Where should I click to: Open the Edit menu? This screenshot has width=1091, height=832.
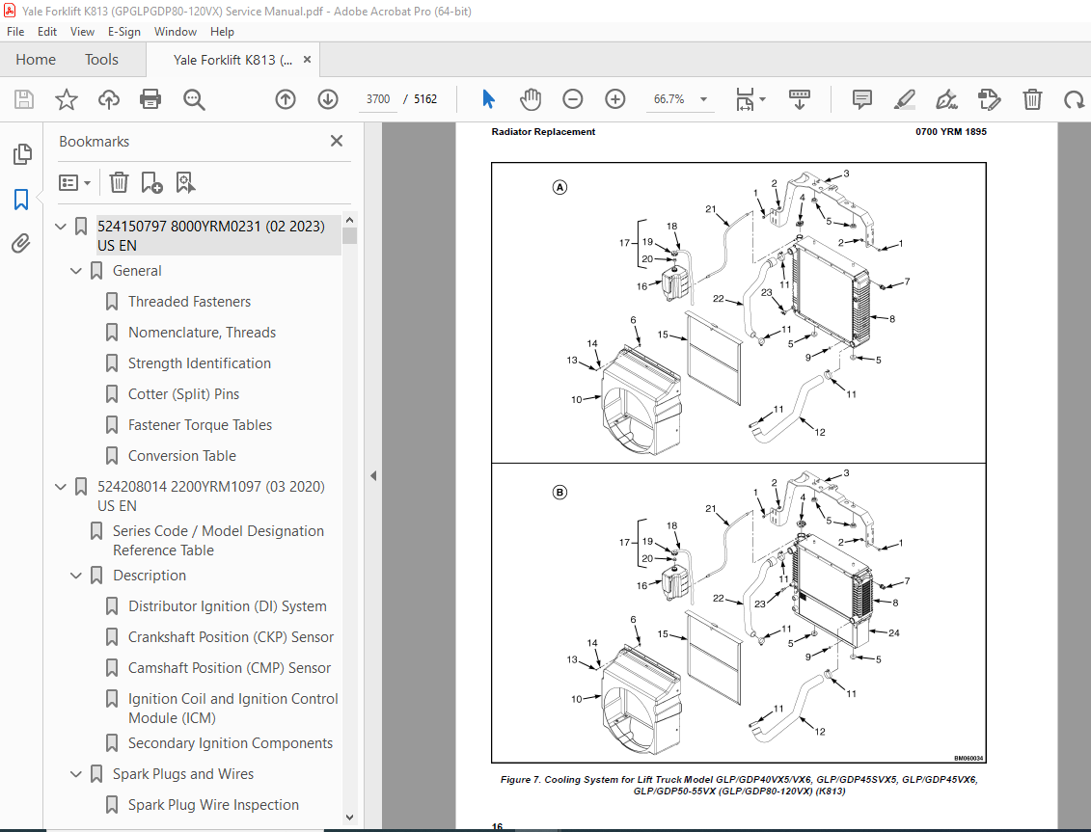click(47, 31)
